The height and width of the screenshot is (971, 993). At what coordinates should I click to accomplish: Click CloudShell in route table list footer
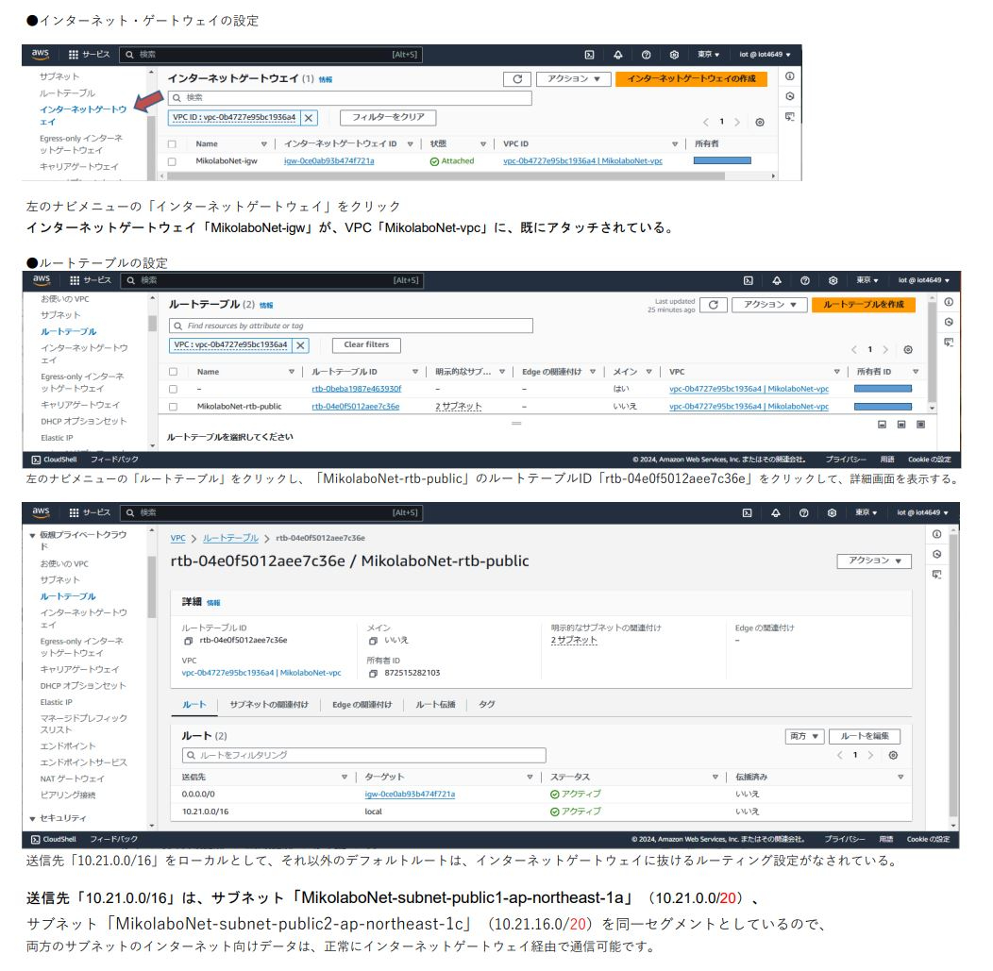coord(55,460)
